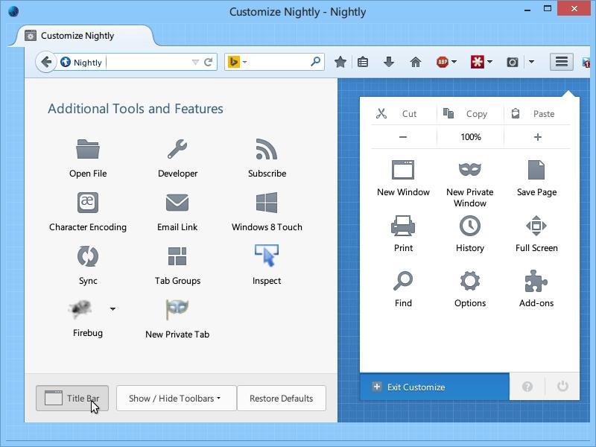Click the Windows 8 Touch icon

coord(267,203)
